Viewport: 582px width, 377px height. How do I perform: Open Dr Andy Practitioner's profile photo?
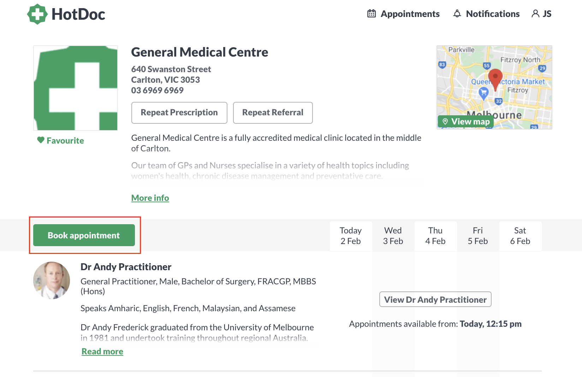[x=52, y=280]
